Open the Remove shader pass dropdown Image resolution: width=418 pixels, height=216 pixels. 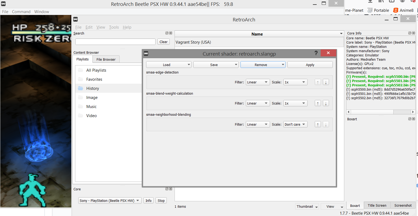coord(263,65)
